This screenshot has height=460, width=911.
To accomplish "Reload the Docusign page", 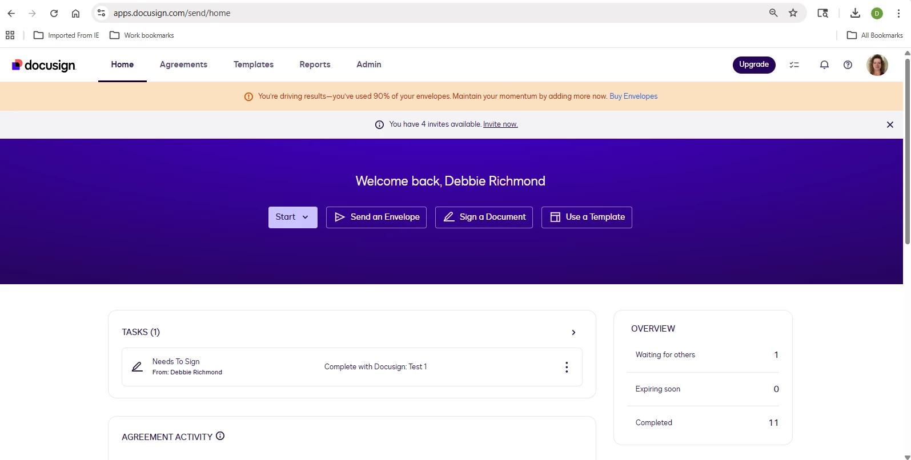I will (x=54, y=13).
